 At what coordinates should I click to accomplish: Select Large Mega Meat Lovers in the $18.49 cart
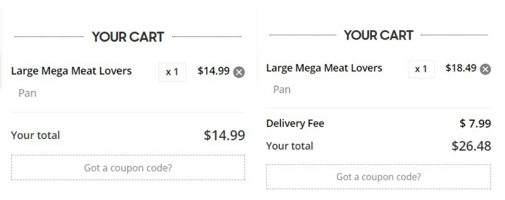(x=324, y=67)
